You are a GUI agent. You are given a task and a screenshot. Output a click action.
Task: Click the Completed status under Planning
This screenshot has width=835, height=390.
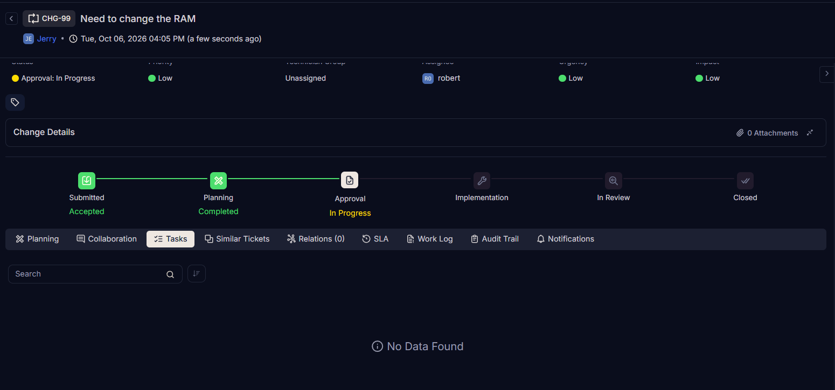click(x=218, y=211)
